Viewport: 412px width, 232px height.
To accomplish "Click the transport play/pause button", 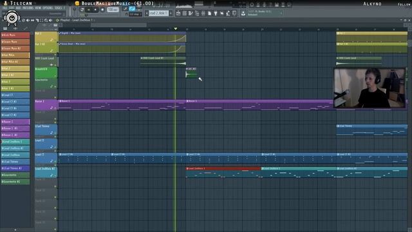I will tap(89, 10).
